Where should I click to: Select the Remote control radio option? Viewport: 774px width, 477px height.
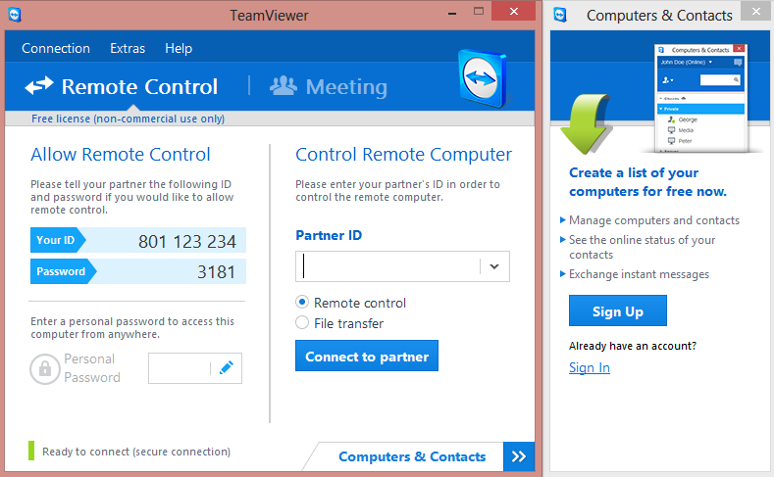click(x=303, y=303)
